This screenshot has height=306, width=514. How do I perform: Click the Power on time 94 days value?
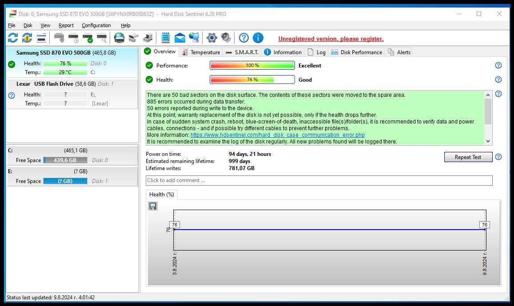click(x=250, y=154)
